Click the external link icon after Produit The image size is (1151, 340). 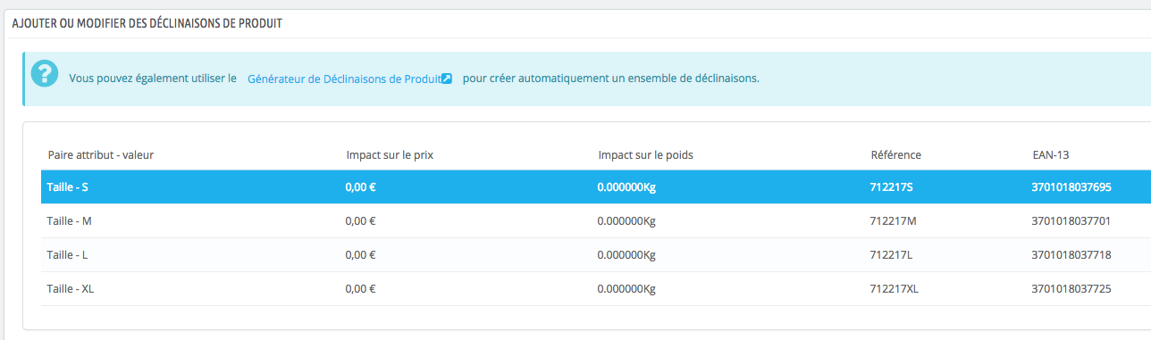click(447, 79)
